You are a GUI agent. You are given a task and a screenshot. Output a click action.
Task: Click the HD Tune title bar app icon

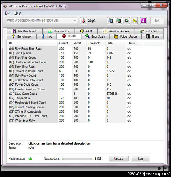coord(5,6)
